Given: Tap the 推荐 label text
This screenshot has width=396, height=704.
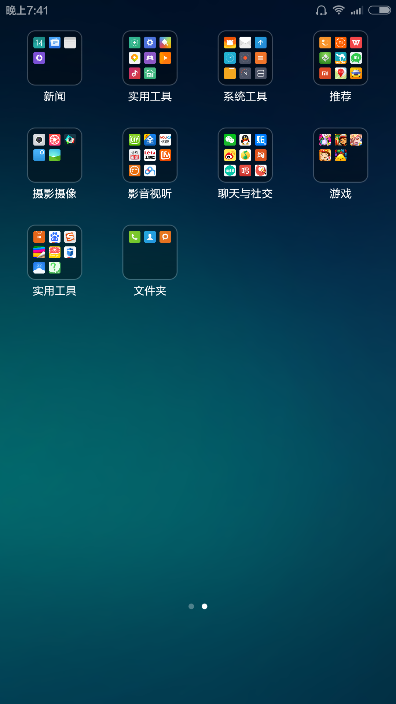Looking at the screenshot, I should [x=341, y=96].
